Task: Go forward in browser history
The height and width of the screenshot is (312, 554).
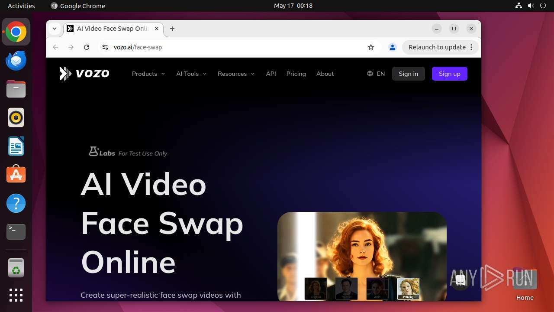Action: [x=71, y=47]
